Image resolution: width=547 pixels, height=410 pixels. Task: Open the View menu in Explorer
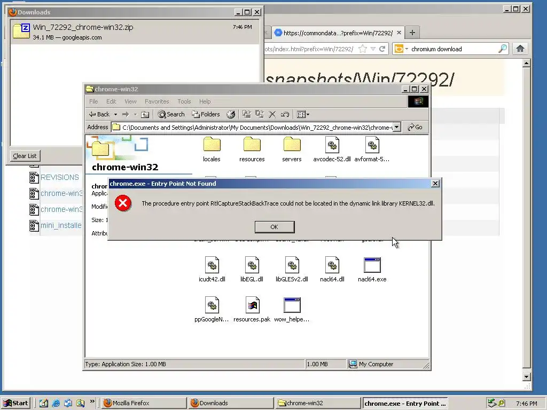pyautogui.click(x=130, y=101)
